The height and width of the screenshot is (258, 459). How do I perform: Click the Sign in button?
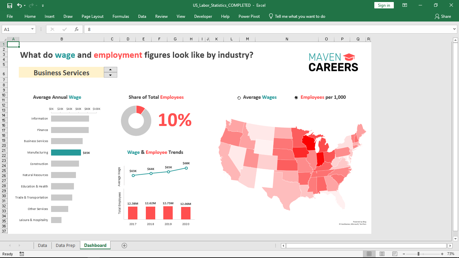pos(384,5)
